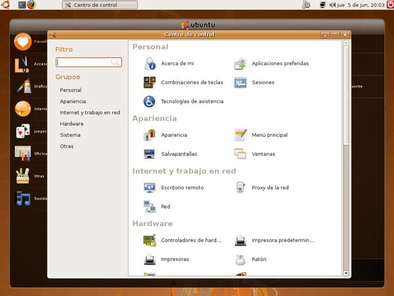Maximize the Centro de control window
Viewport: 394px width, 296px height.
tap(335, 35)
